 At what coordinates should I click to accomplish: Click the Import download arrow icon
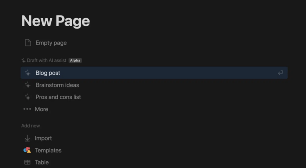click(27, 138)
